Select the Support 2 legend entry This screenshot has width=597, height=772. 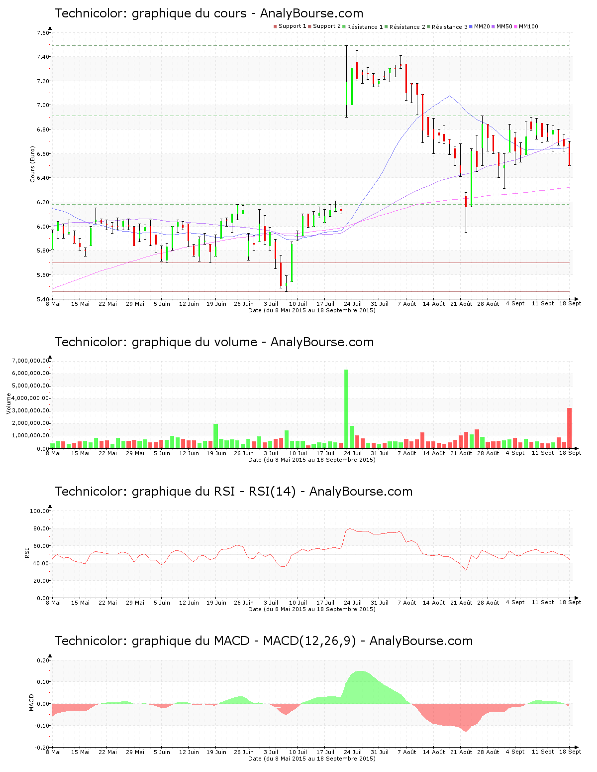coord(326,26)
